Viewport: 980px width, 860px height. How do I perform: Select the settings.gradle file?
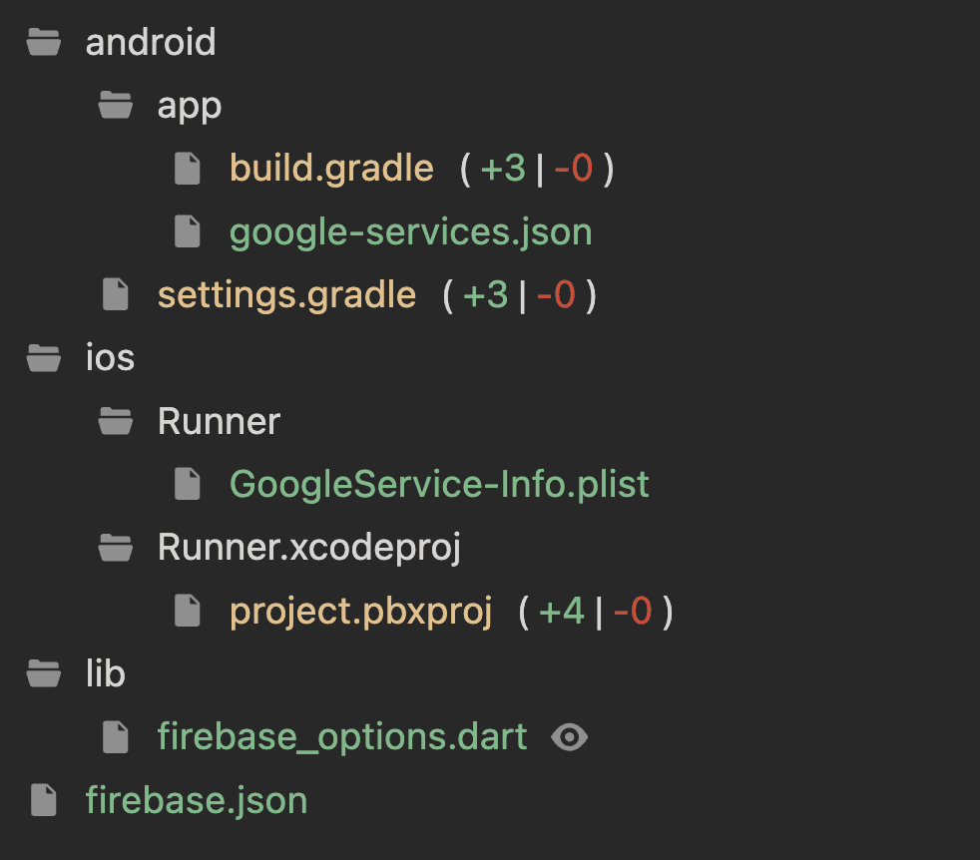click(286, 294)
